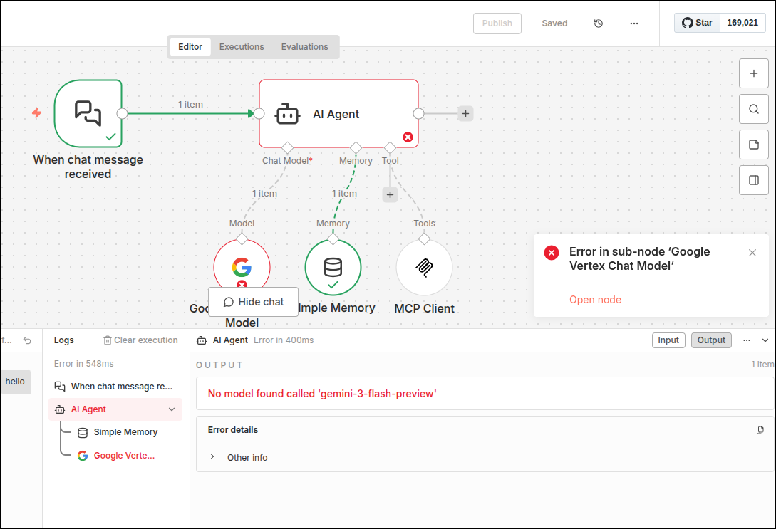The width and height of the screenshot is (776, 529).
Task: Hide chat panel using Hide chat button
Action: [254, 302]
